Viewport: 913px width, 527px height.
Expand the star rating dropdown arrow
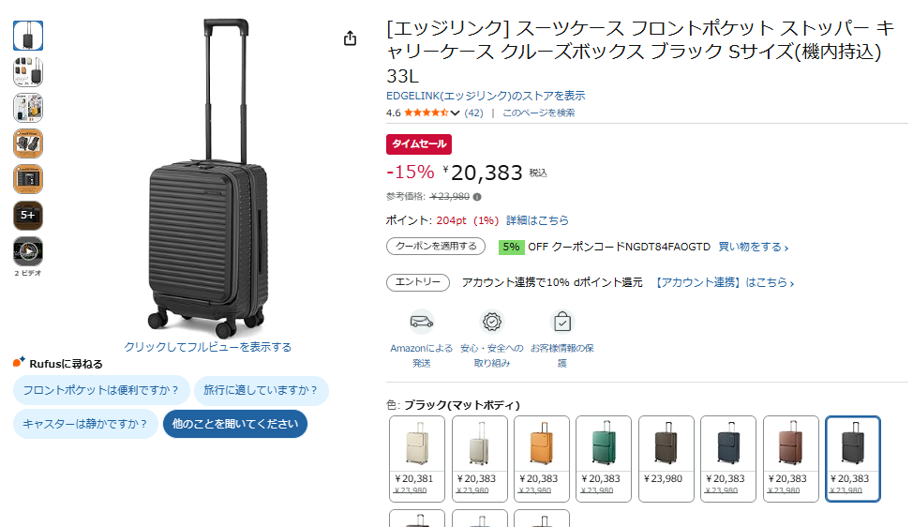pyautogui.click(x=456, y=113)
